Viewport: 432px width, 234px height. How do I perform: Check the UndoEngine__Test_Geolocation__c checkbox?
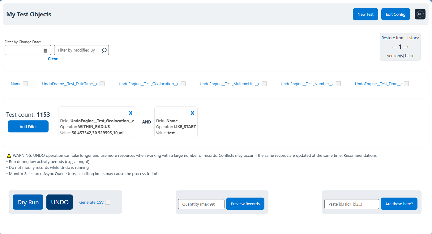coord(183,84)
